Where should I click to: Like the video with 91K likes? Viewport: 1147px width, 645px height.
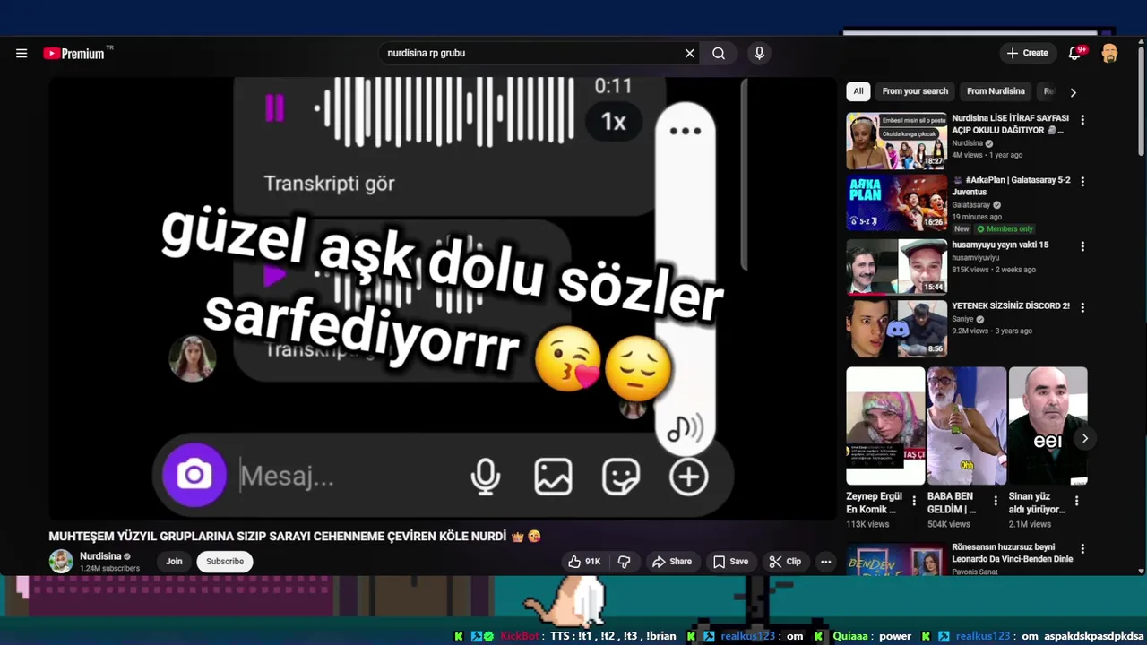584,562
